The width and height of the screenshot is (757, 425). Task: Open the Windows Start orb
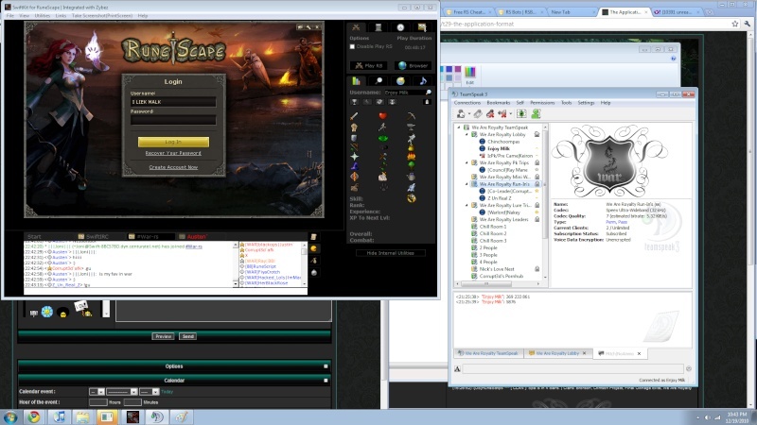coord(9,416)
